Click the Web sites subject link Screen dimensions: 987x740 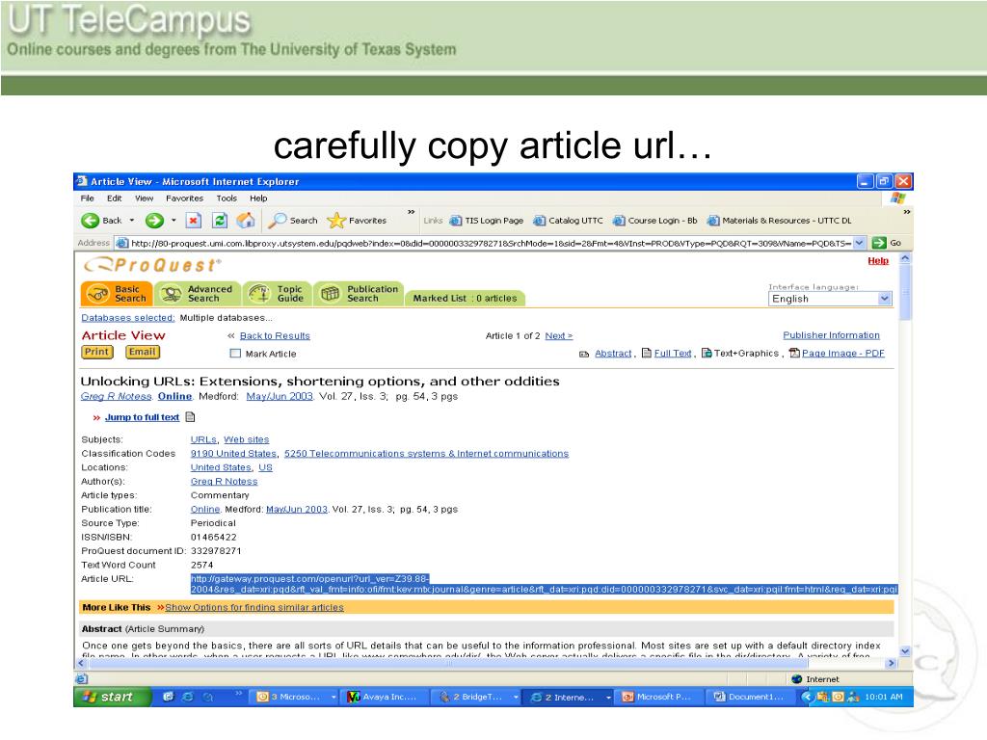click(x=246, y=439)
